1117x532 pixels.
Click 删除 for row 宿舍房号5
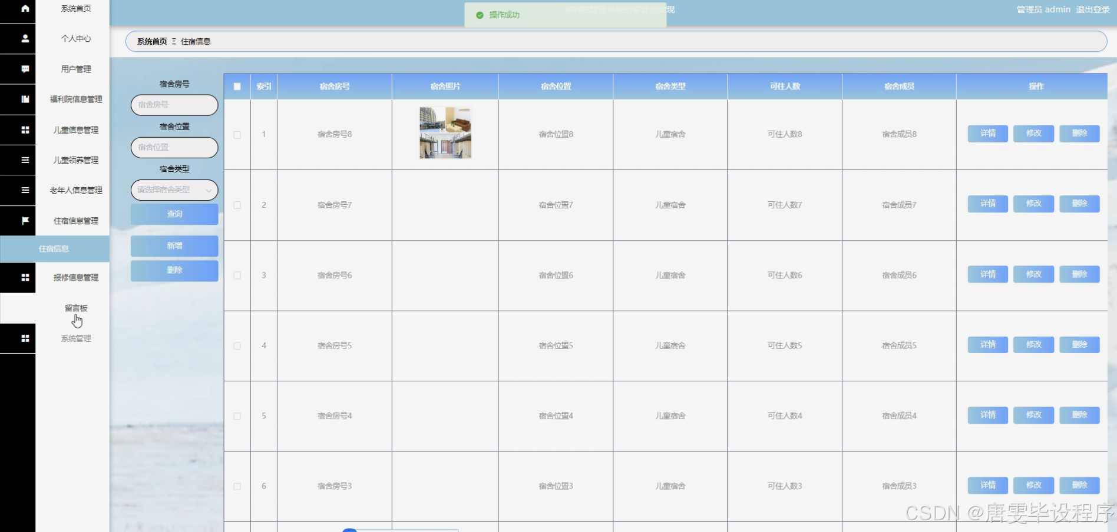(x=1079, y=345)
